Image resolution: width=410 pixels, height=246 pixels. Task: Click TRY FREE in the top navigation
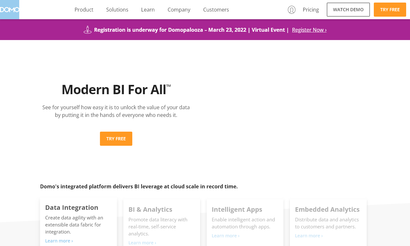click(390, 10)
